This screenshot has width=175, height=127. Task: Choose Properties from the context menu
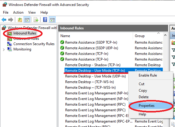[x=146, y=106]
